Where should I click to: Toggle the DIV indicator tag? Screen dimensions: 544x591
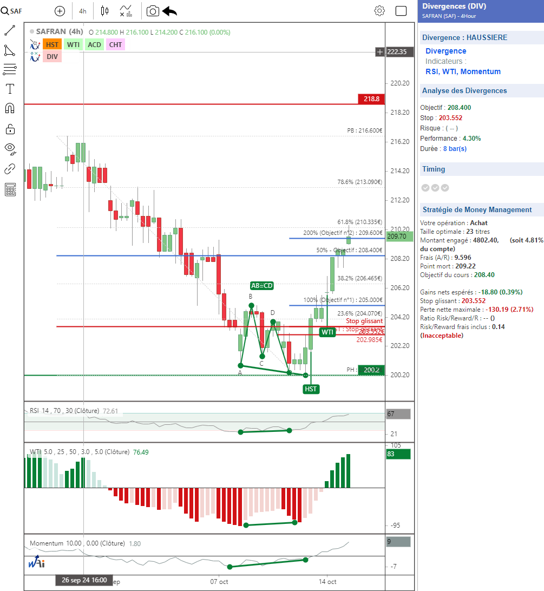(52, 57)
